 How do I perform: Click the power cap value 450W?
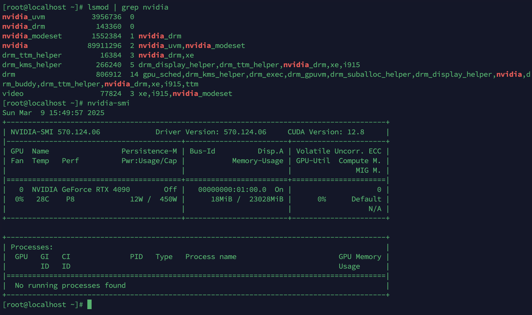click(168, 199)
